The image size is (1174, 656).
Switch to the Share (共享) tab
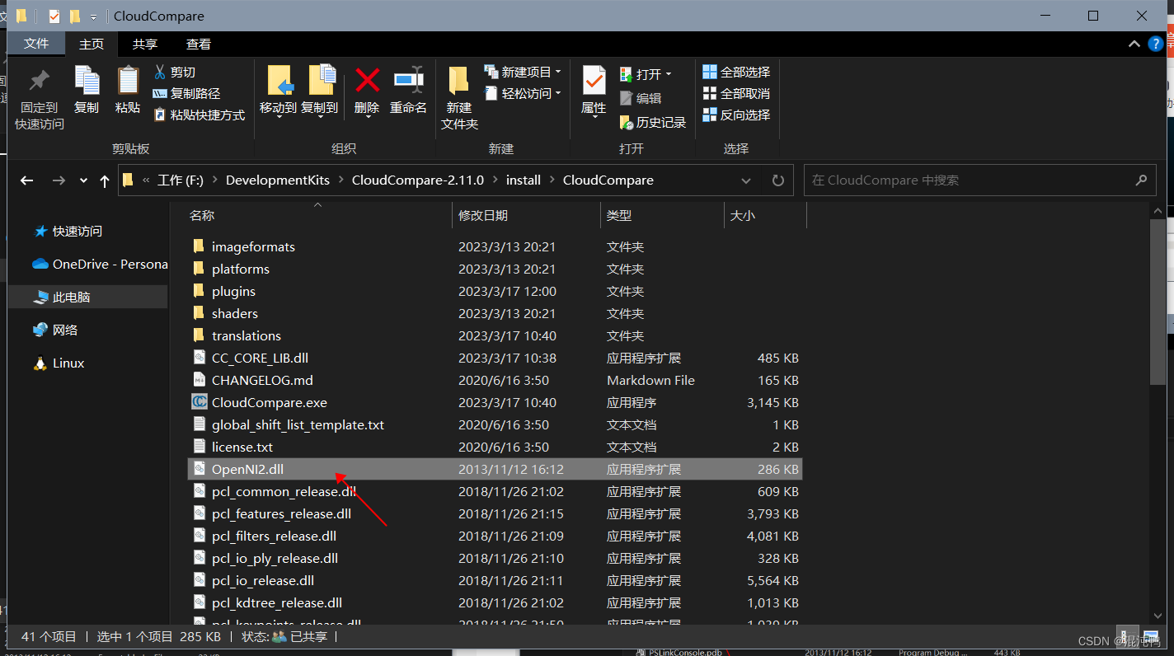(x=145, y=44)
